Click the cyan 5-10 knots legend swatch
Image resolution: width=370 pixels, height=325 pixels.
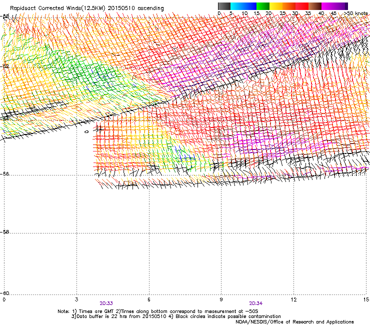(x=237, y=6)
